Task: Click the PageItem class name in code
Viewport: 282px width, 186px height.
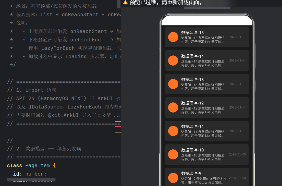Action: tap(38, 165)
